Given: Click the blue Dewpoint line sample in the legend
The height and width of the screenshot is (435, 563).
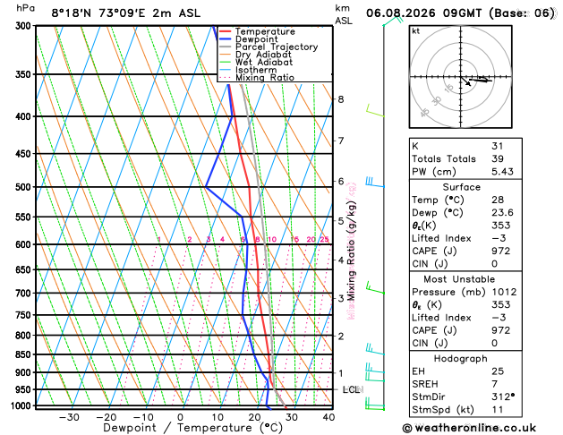Looking at the screenshot, I should tap(226, 39).
